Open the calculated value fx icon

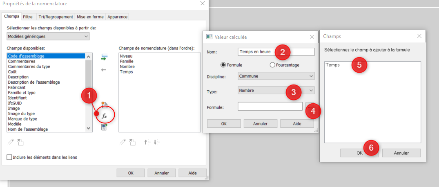tap(104, 116)
